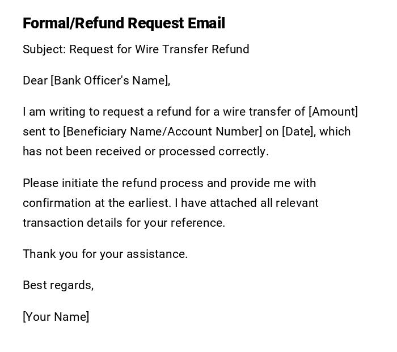Click the "Best regards," closing line

click(58, 285)
